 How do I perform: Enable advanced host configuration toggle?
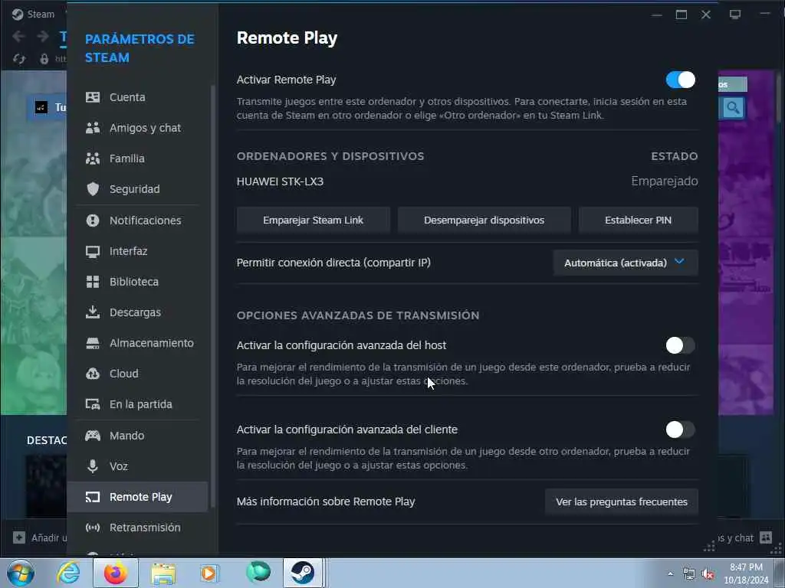[x=680, y=345]
